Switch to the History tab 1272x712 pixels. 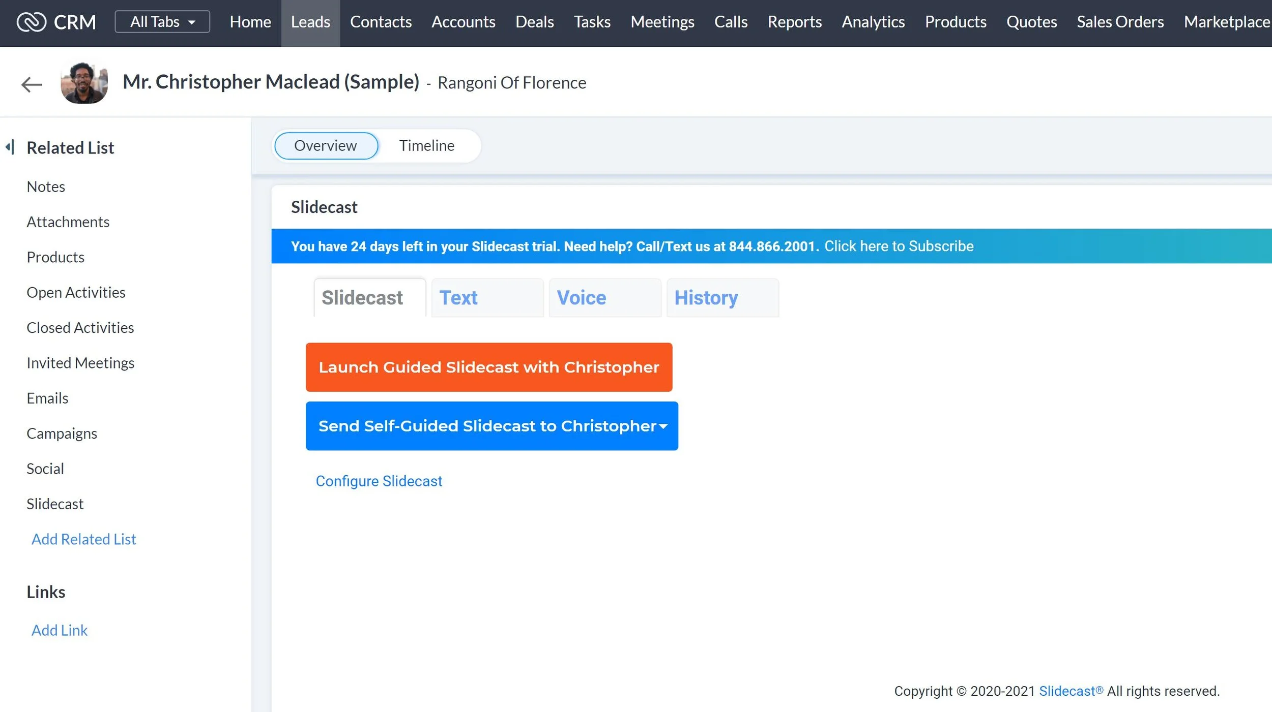(722, 298)
